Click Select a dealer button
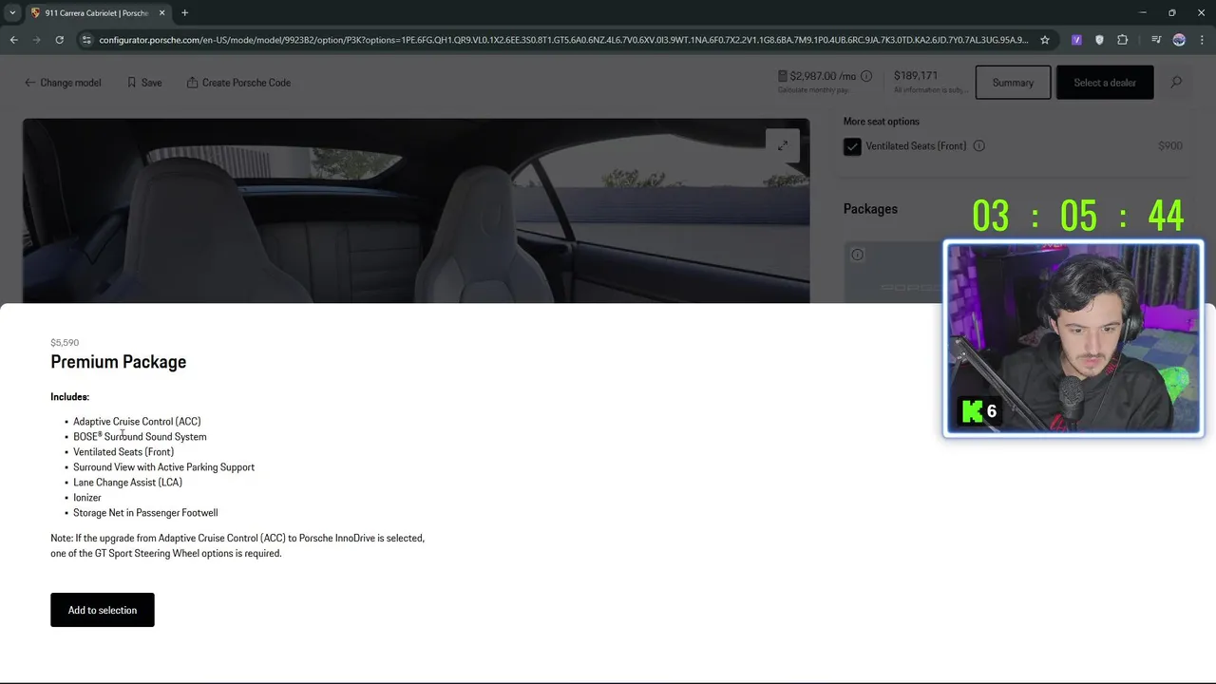This screenshot has height=684, width=1216. click(x=1105, y=83)
